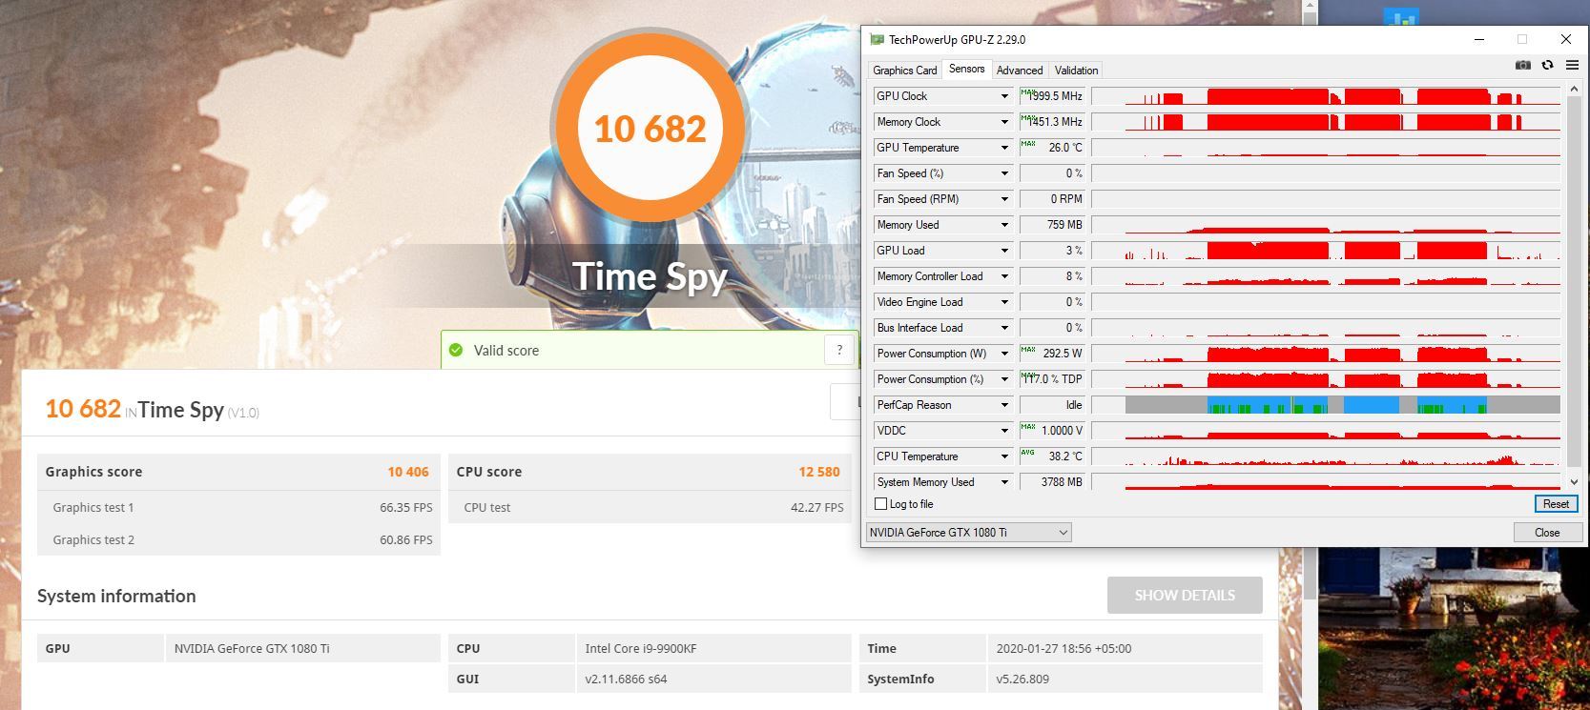
Task: Open the Power Consumption (%) dropdown
Action: (x=1004, y=379)
